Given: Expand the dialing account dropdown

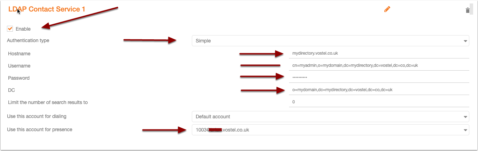Looking at the screenshot, I should (x=330, y=116).
